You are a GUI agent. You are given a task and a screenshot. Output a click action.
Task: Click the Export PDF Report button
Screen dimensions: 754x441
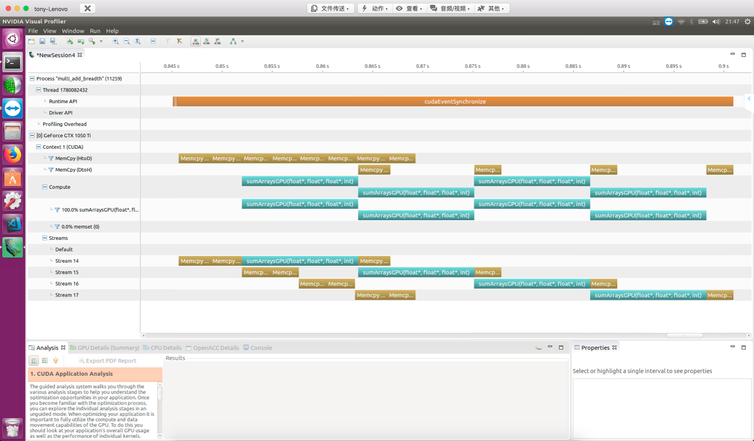pyautogui.click(x=107, y=361)
